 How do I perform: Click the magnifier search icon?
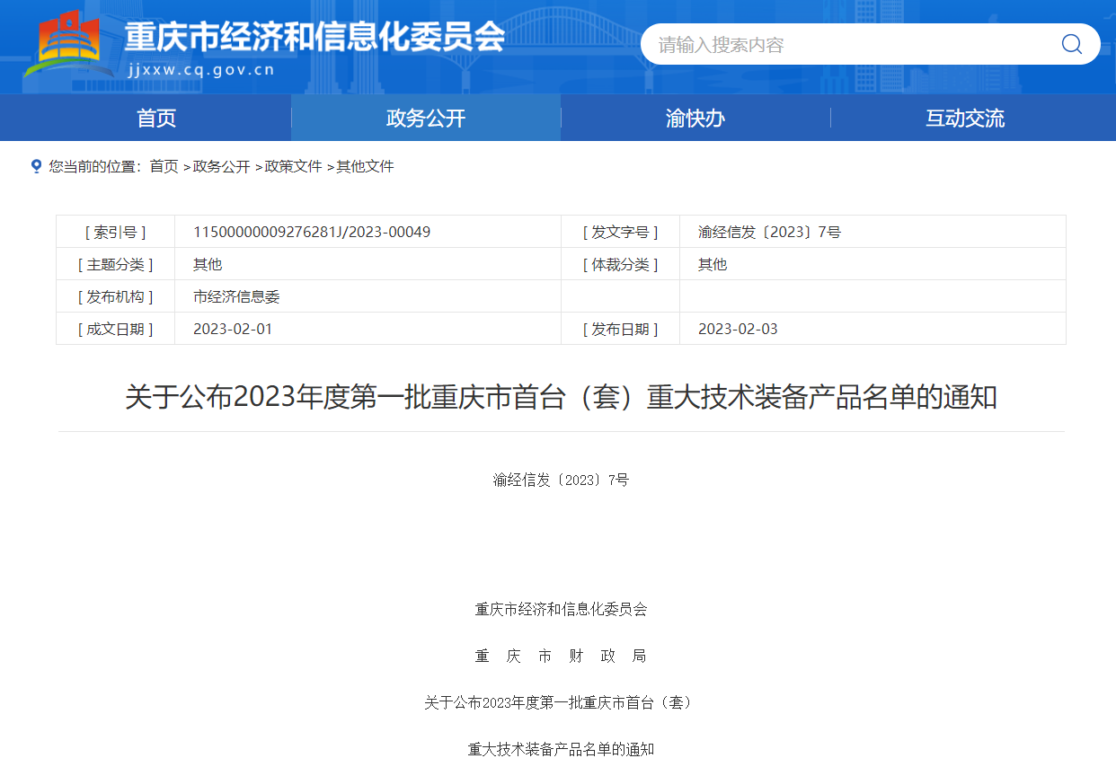[x=1071, y=44]
